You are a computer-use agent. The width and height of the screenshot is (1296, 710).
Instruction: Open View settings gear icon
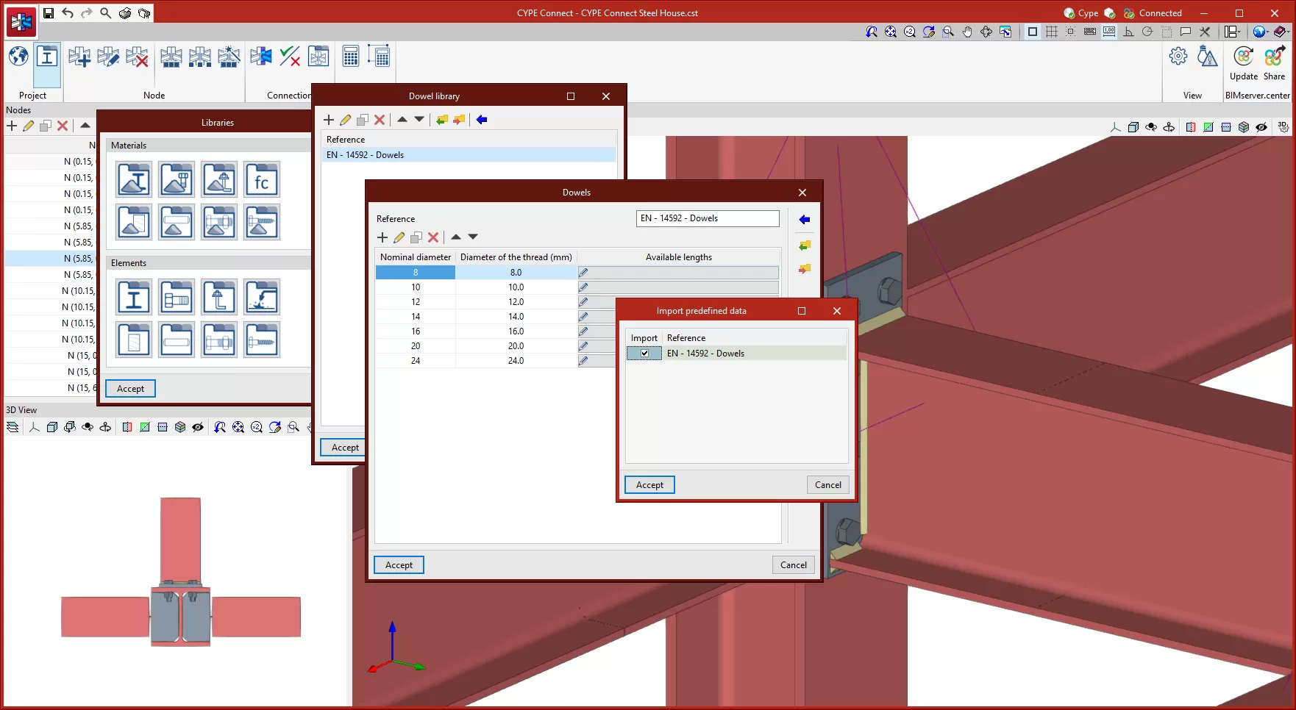pos(1178,57)
